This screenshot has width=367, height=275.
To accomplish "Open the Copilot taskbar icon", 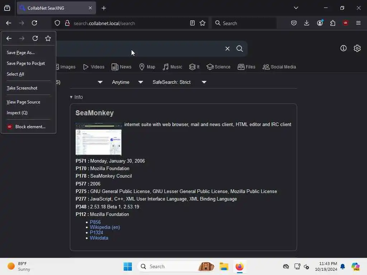I will [x=355, y=266].
